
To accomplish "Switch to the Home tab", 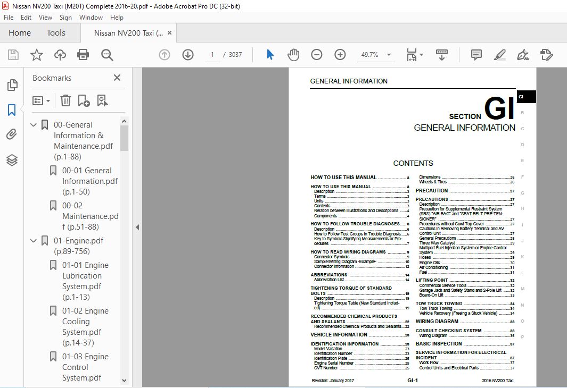I will click(x=20, y=33).
